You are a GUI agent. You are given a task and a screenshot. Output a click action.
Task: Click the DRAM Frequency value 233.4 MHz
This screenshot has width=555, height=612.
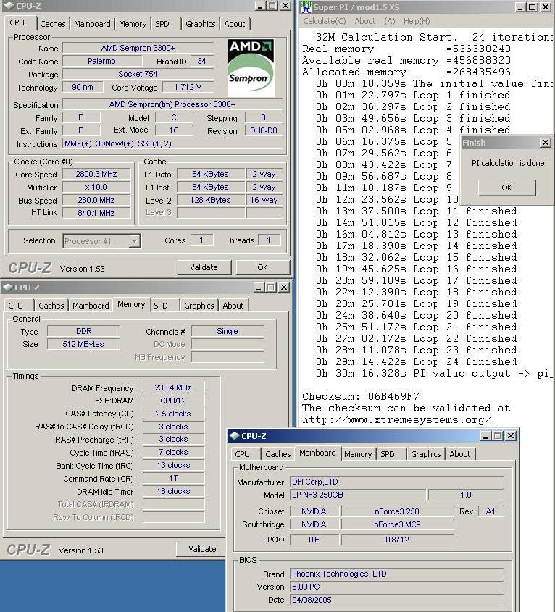click(173, 387)
